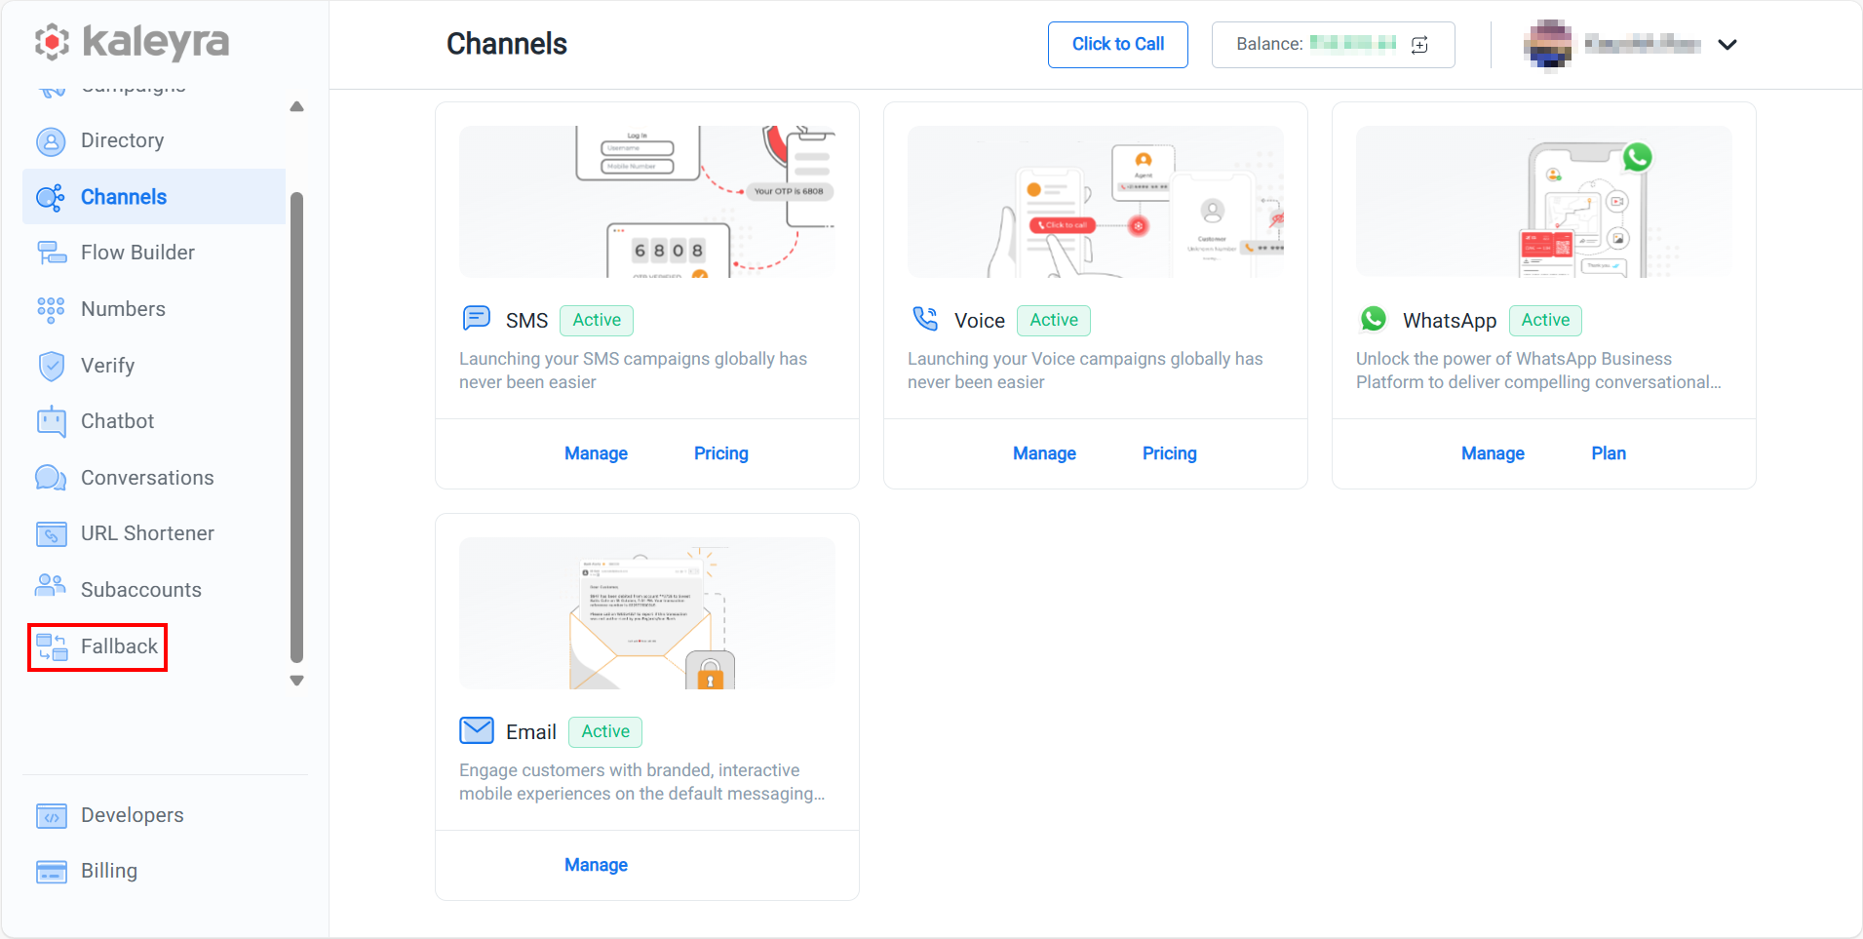Click the Voice illustration thumbnail

(x=1096, y=202)
